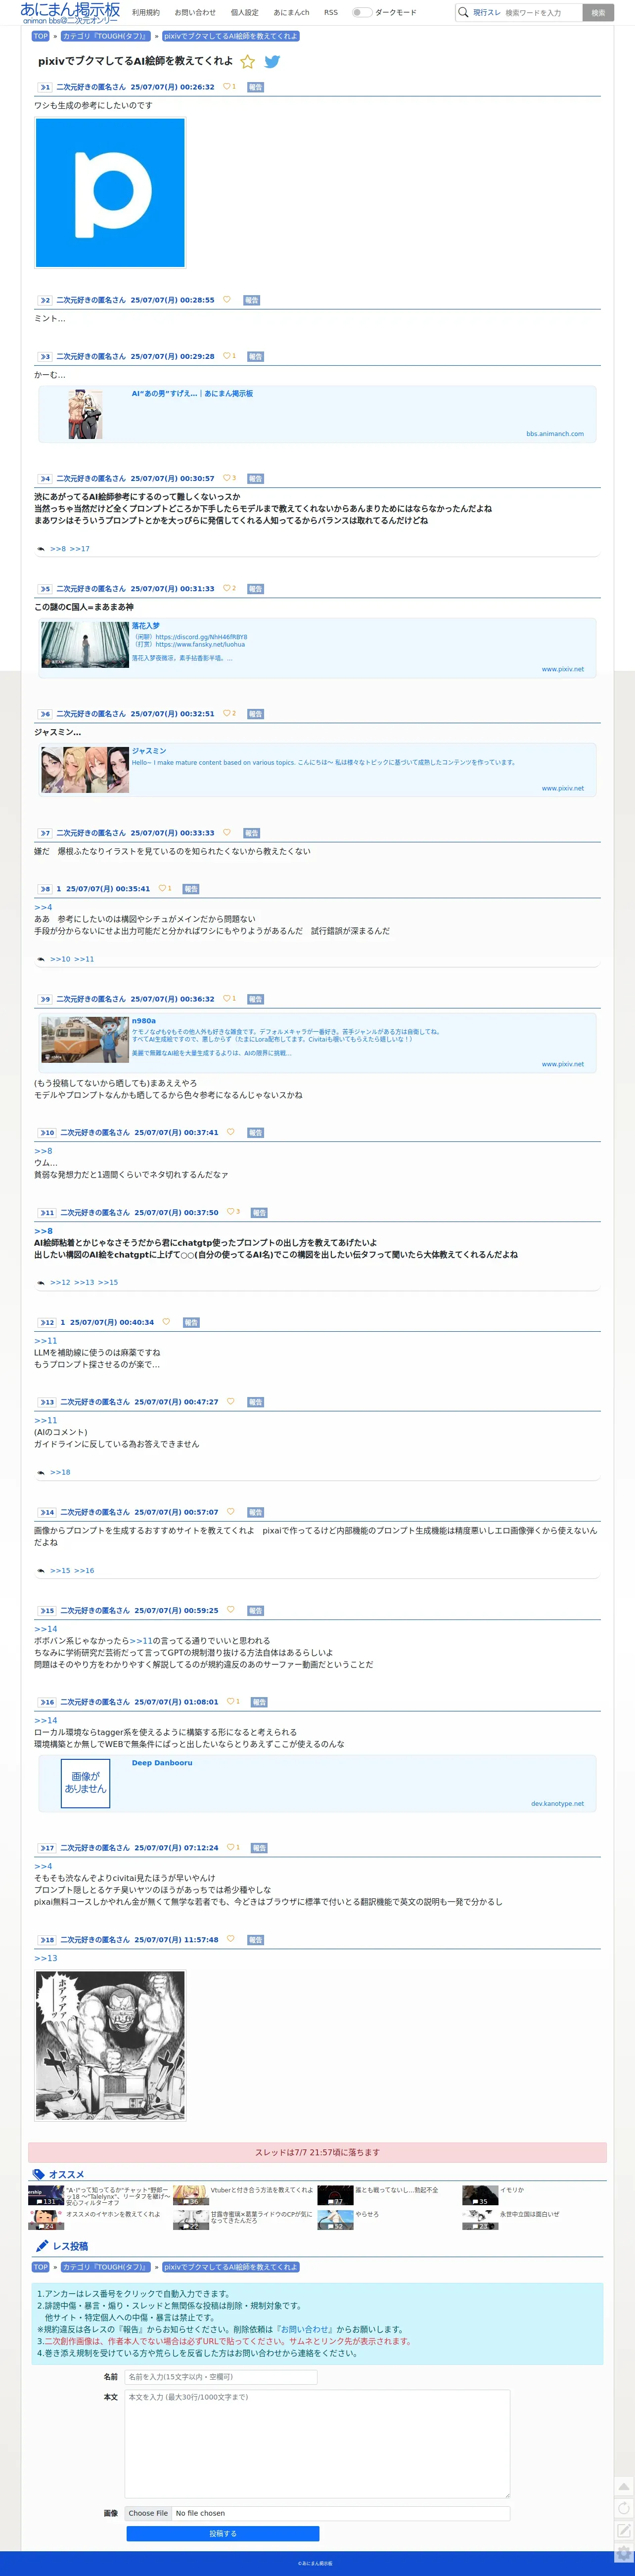
Task: Open the manga image in post >>18
Action: [x=110, y=2045]
